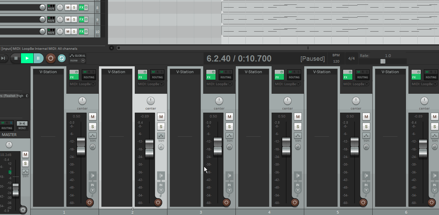Solo track 10 in the track panel
Image resolution: width=439 pixels, height=215 pixels.
74,32
